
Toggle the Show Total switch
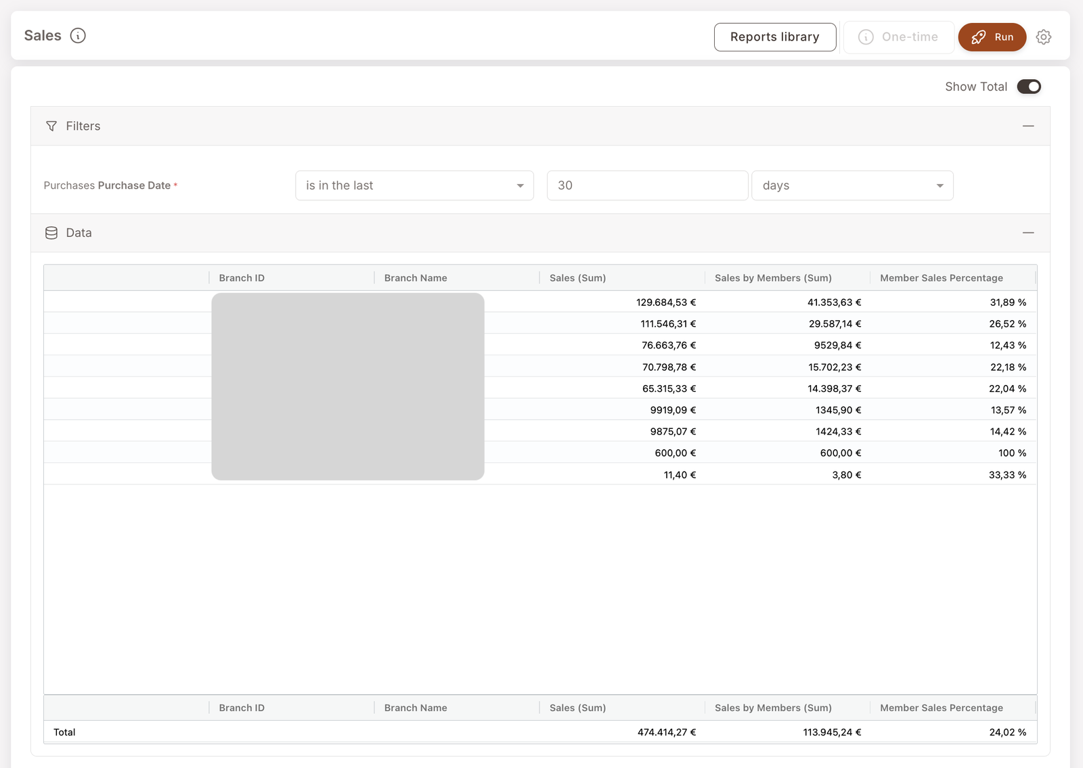pos(1029,87)
